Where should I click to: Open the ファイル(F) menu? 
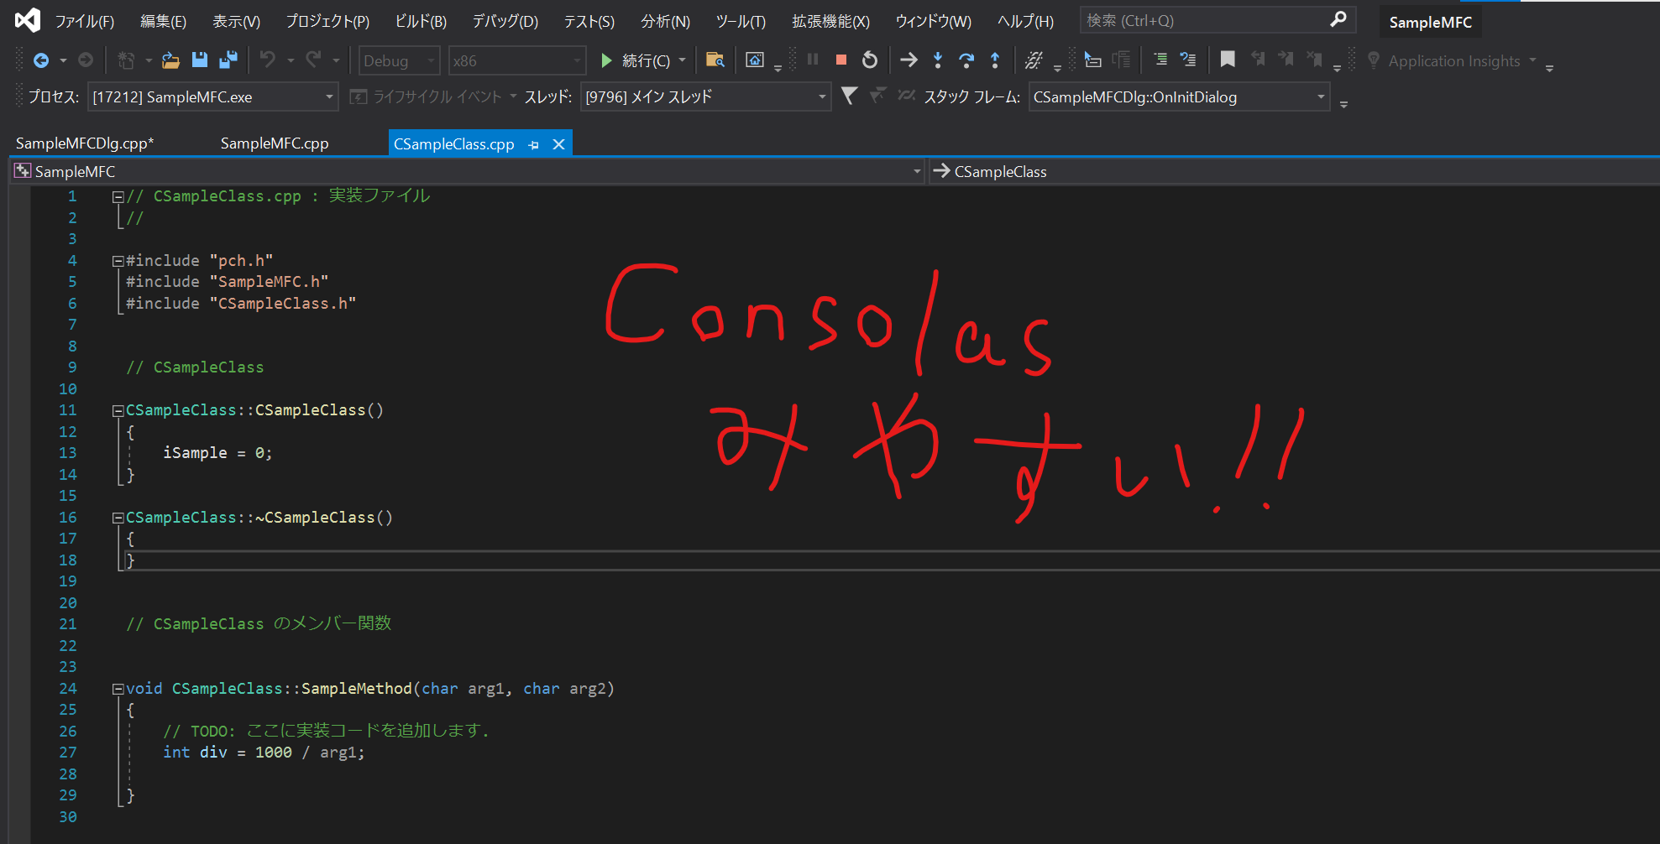click(85, 21)
